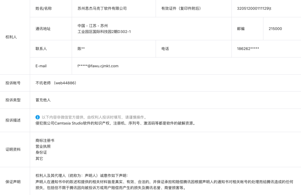Click the 通讯地址 label

[43, 29]
